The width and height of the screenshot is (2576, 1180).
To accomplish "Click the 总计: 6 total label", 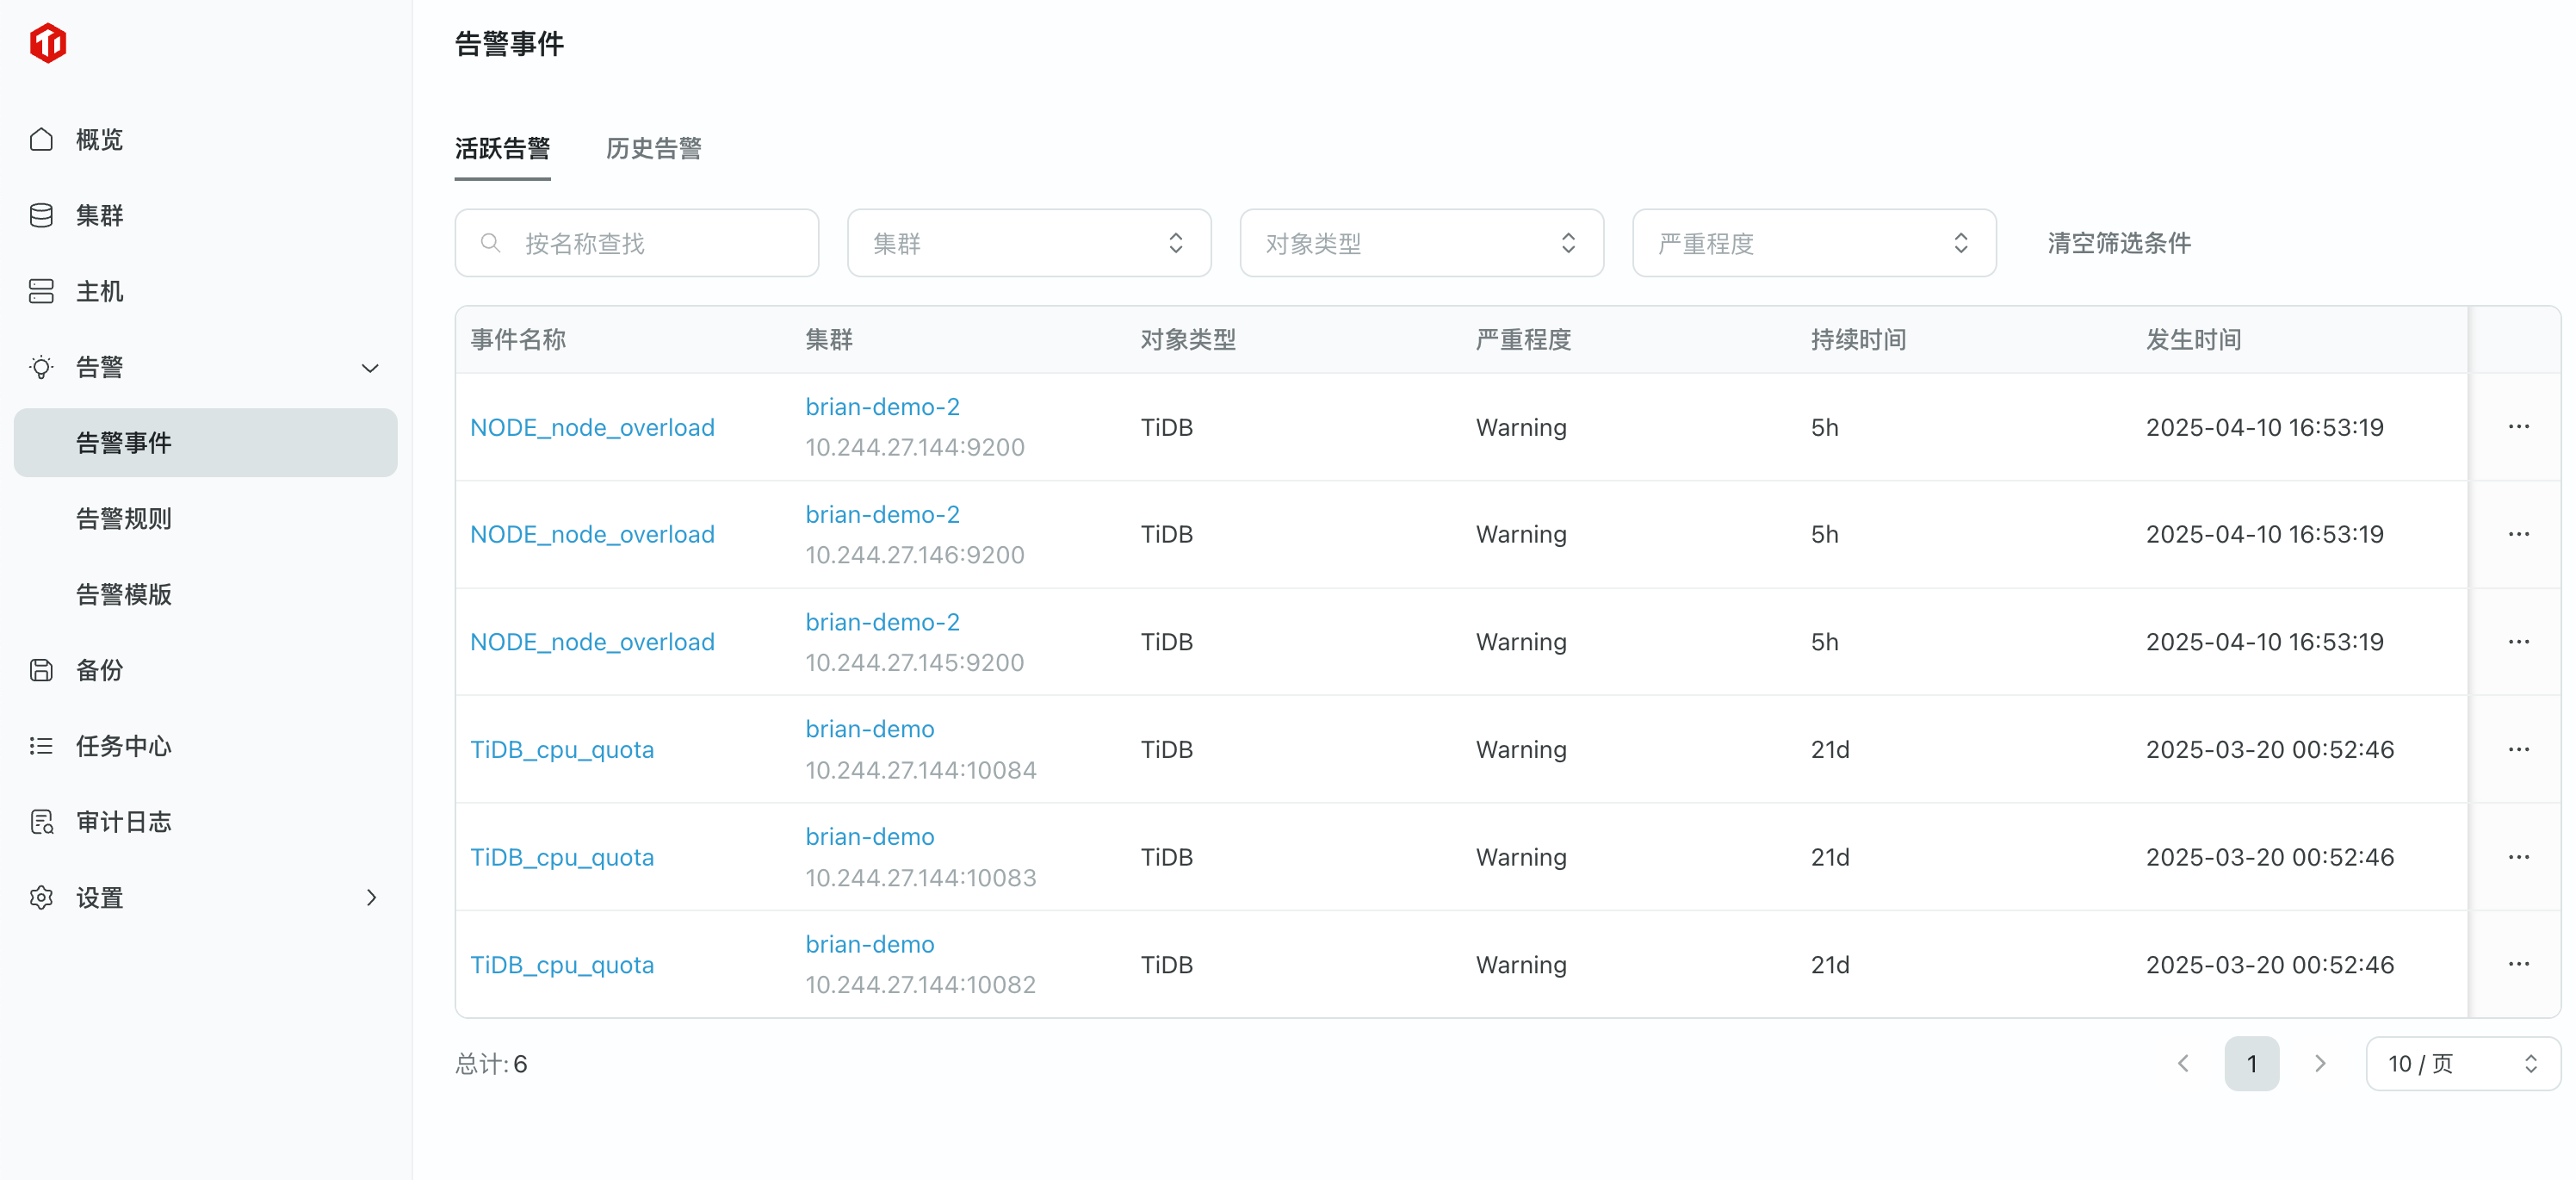I will 491,1063.
